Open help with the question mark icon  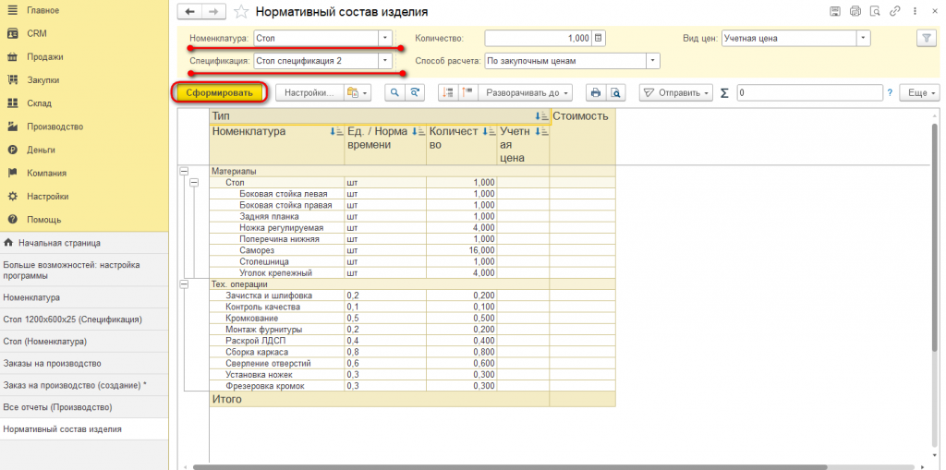point(890,93)
